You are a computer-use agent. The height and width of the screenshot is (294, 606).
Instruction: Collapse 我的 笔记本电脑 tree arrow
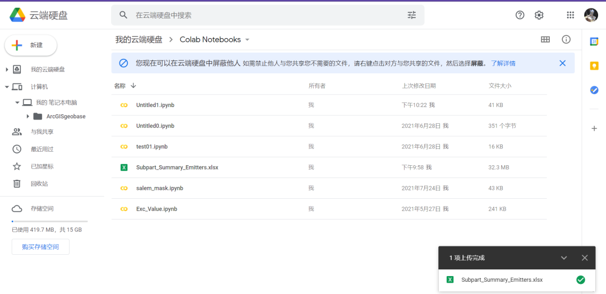coord(17,102)
